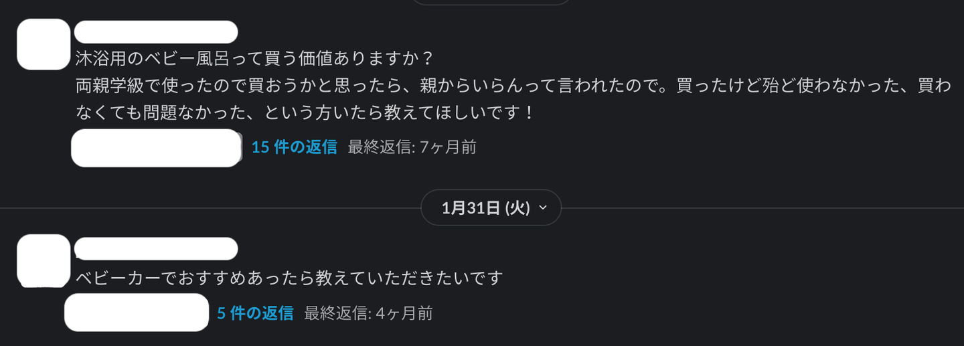This screenshot has width=964, height=346.
Task: Click empty thread row right of 7ヶ月前
Action: [x=716, y=148]
